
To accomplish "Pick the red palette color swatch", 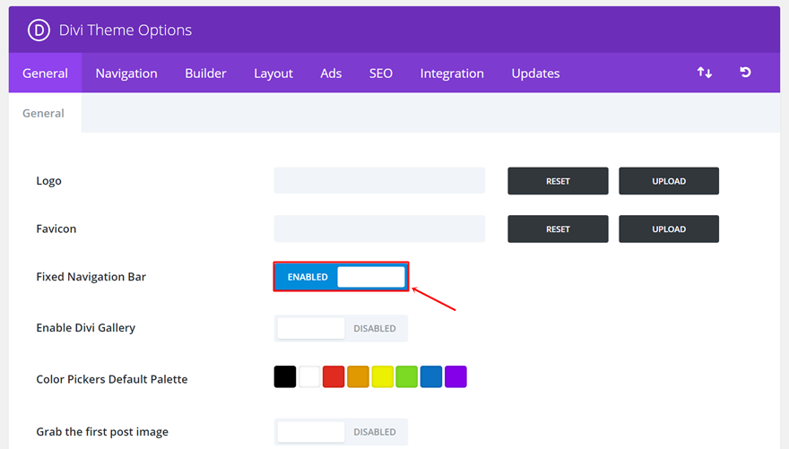I will tap(334, 377).
